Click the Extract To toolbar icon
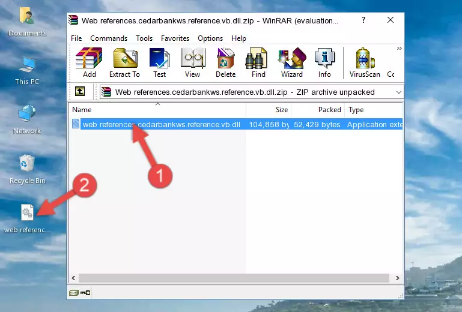Screen dimensions: 462x312 point(124,62)
